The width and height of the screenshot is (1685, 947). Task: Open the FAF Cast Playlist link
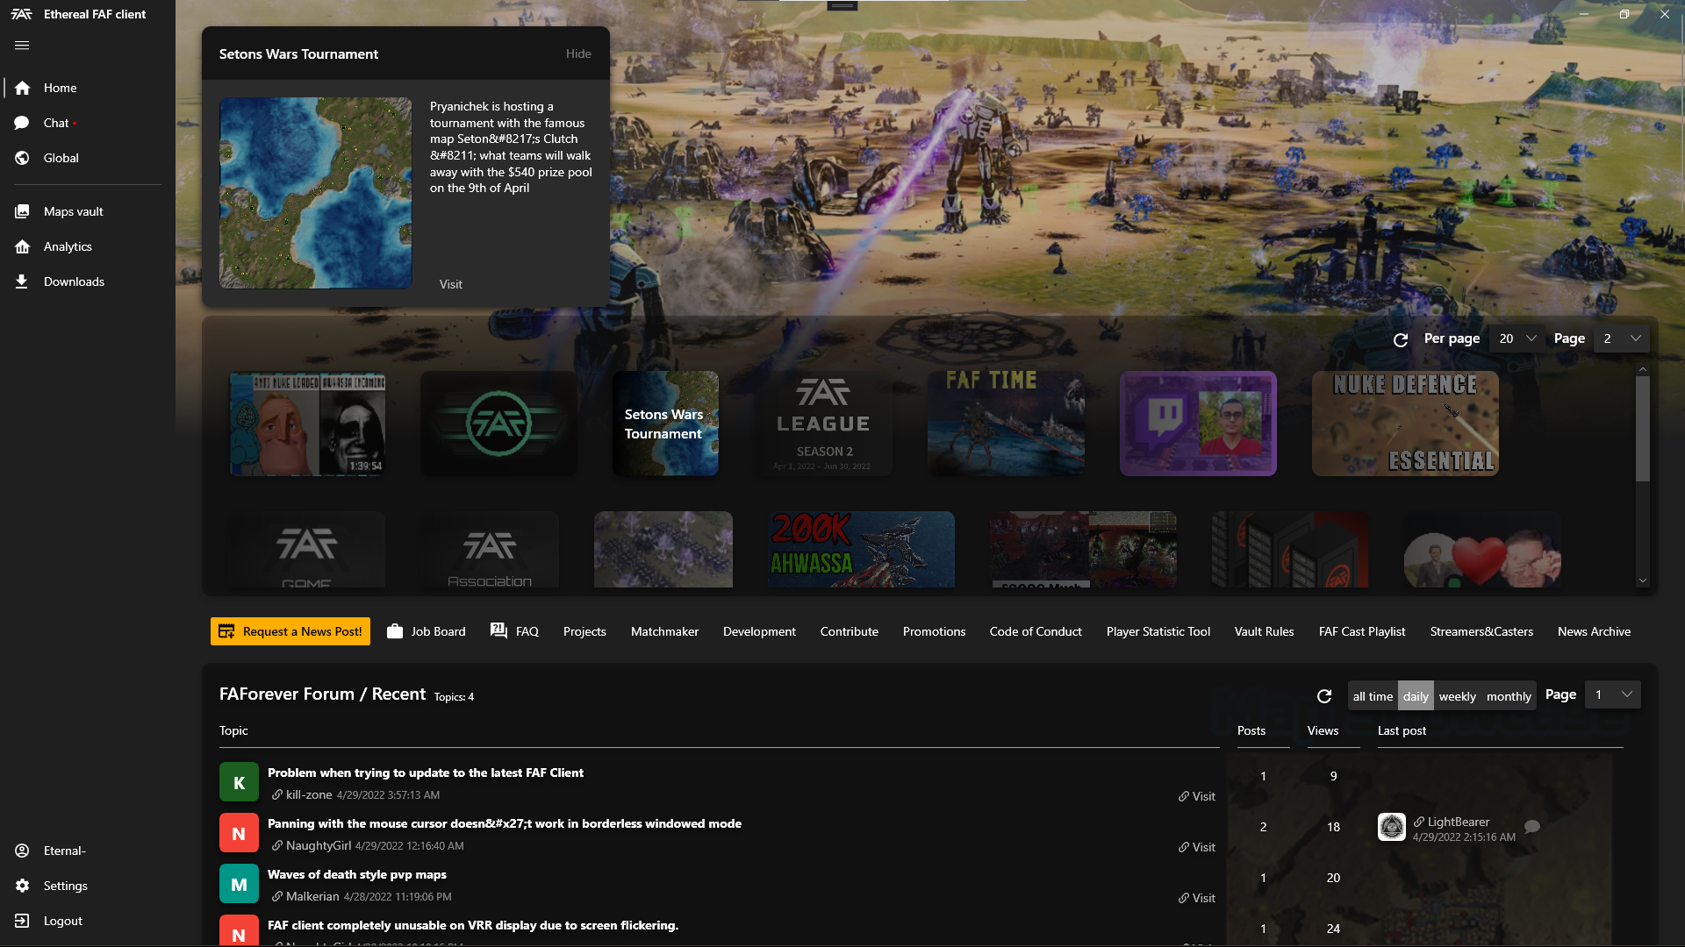click(x=1362, y=631)
